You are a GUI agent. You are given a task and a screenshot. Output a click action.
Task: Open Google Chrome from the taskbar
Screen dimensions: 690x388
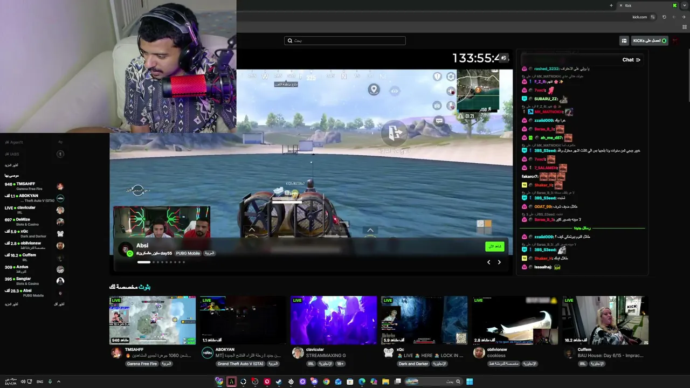tap(326, 382)
